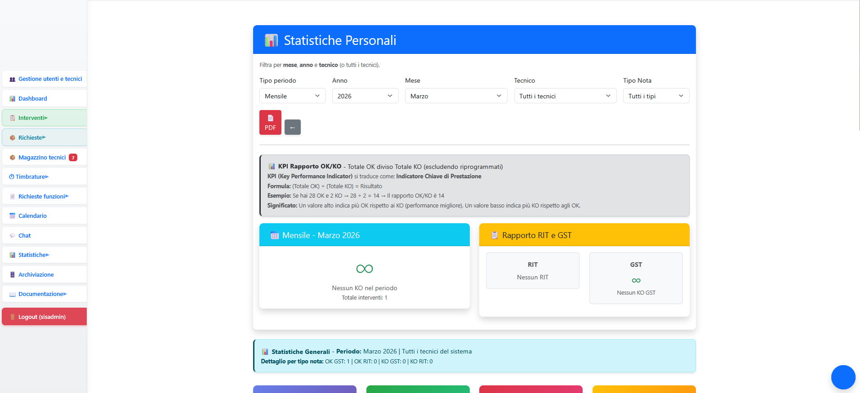Click the book icon beside Documentazione

tap(13, 295)
